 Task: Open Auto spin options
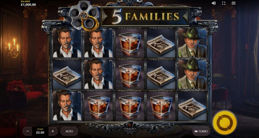coord(69,132)
